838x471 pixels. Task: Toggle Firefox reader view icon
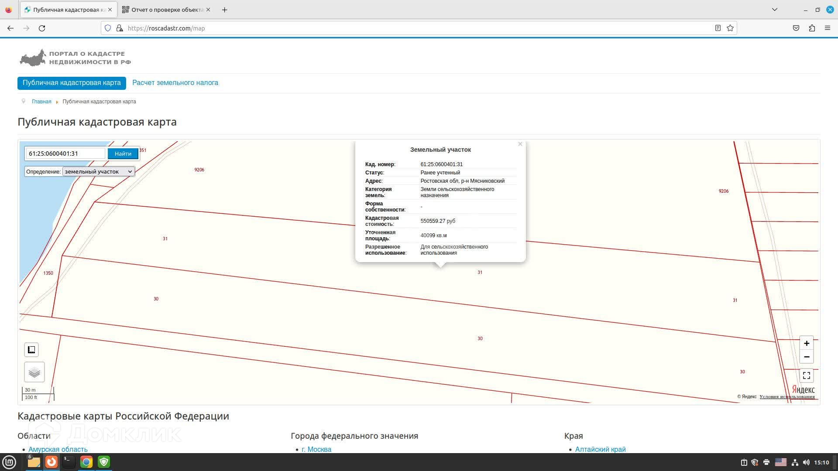pyautogui.click(x=718, y=28)
